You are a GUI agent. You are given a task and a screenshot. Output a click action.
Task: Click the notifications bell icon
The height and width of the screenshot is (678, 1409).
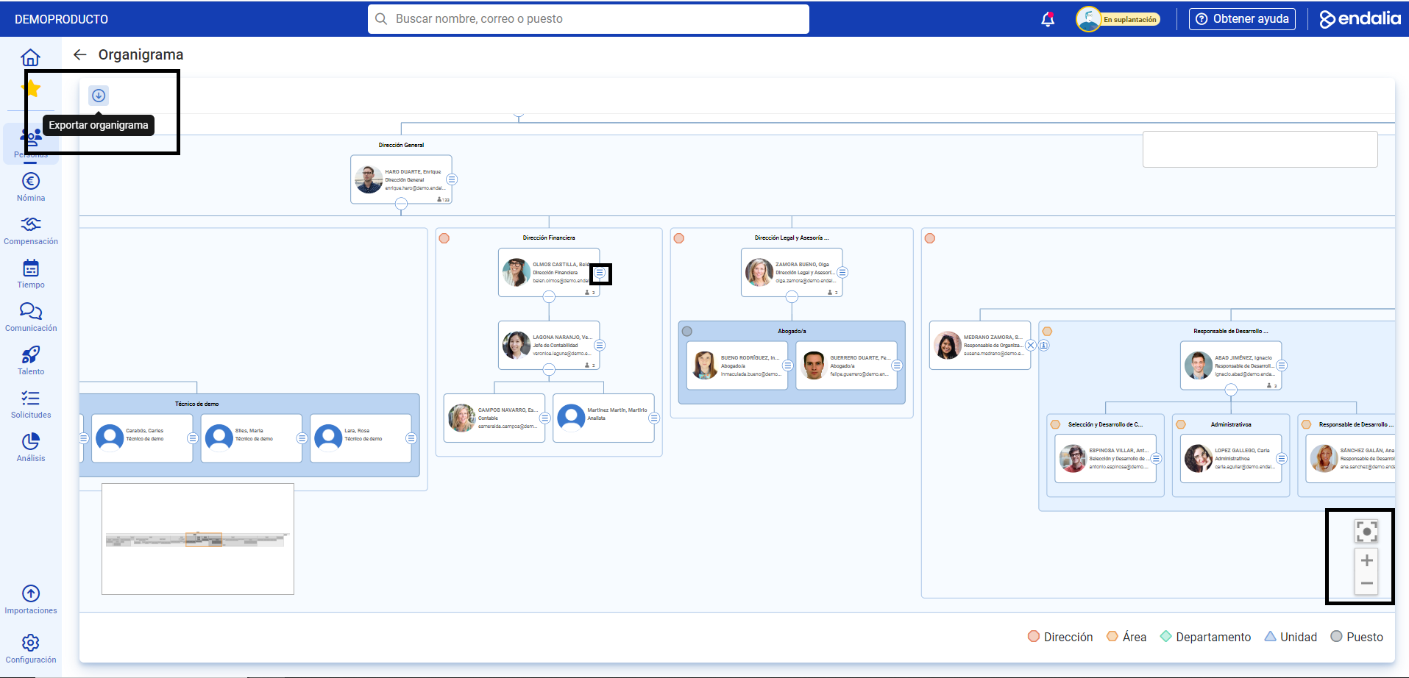click(1048, 19)
